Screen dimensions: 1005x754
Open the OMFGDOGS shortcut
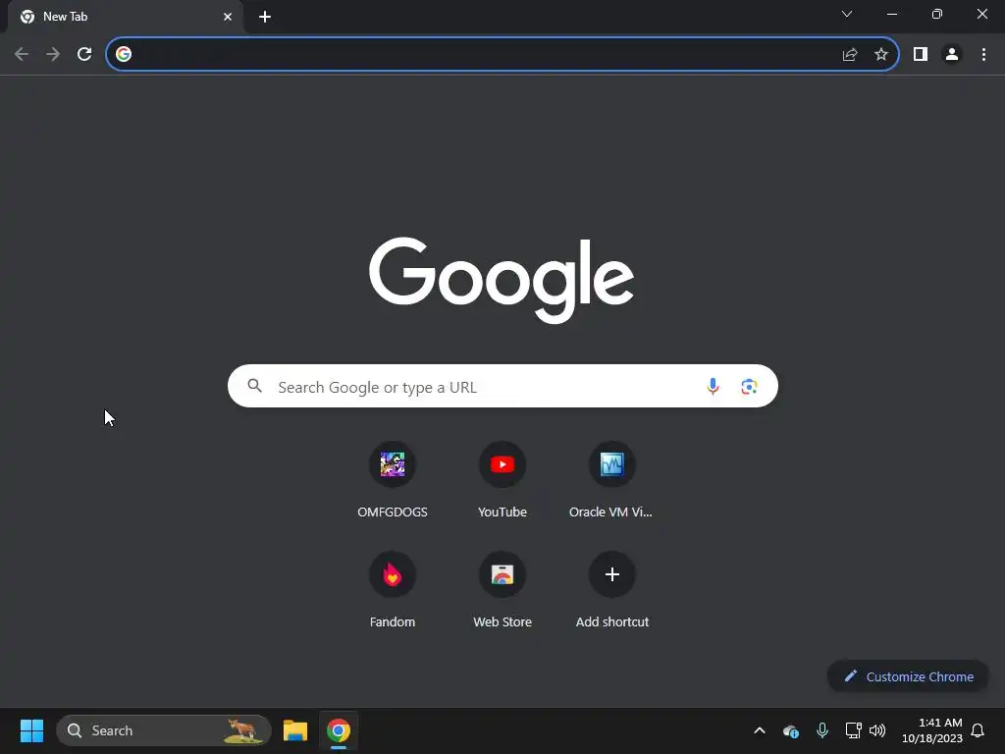[393, 480]
